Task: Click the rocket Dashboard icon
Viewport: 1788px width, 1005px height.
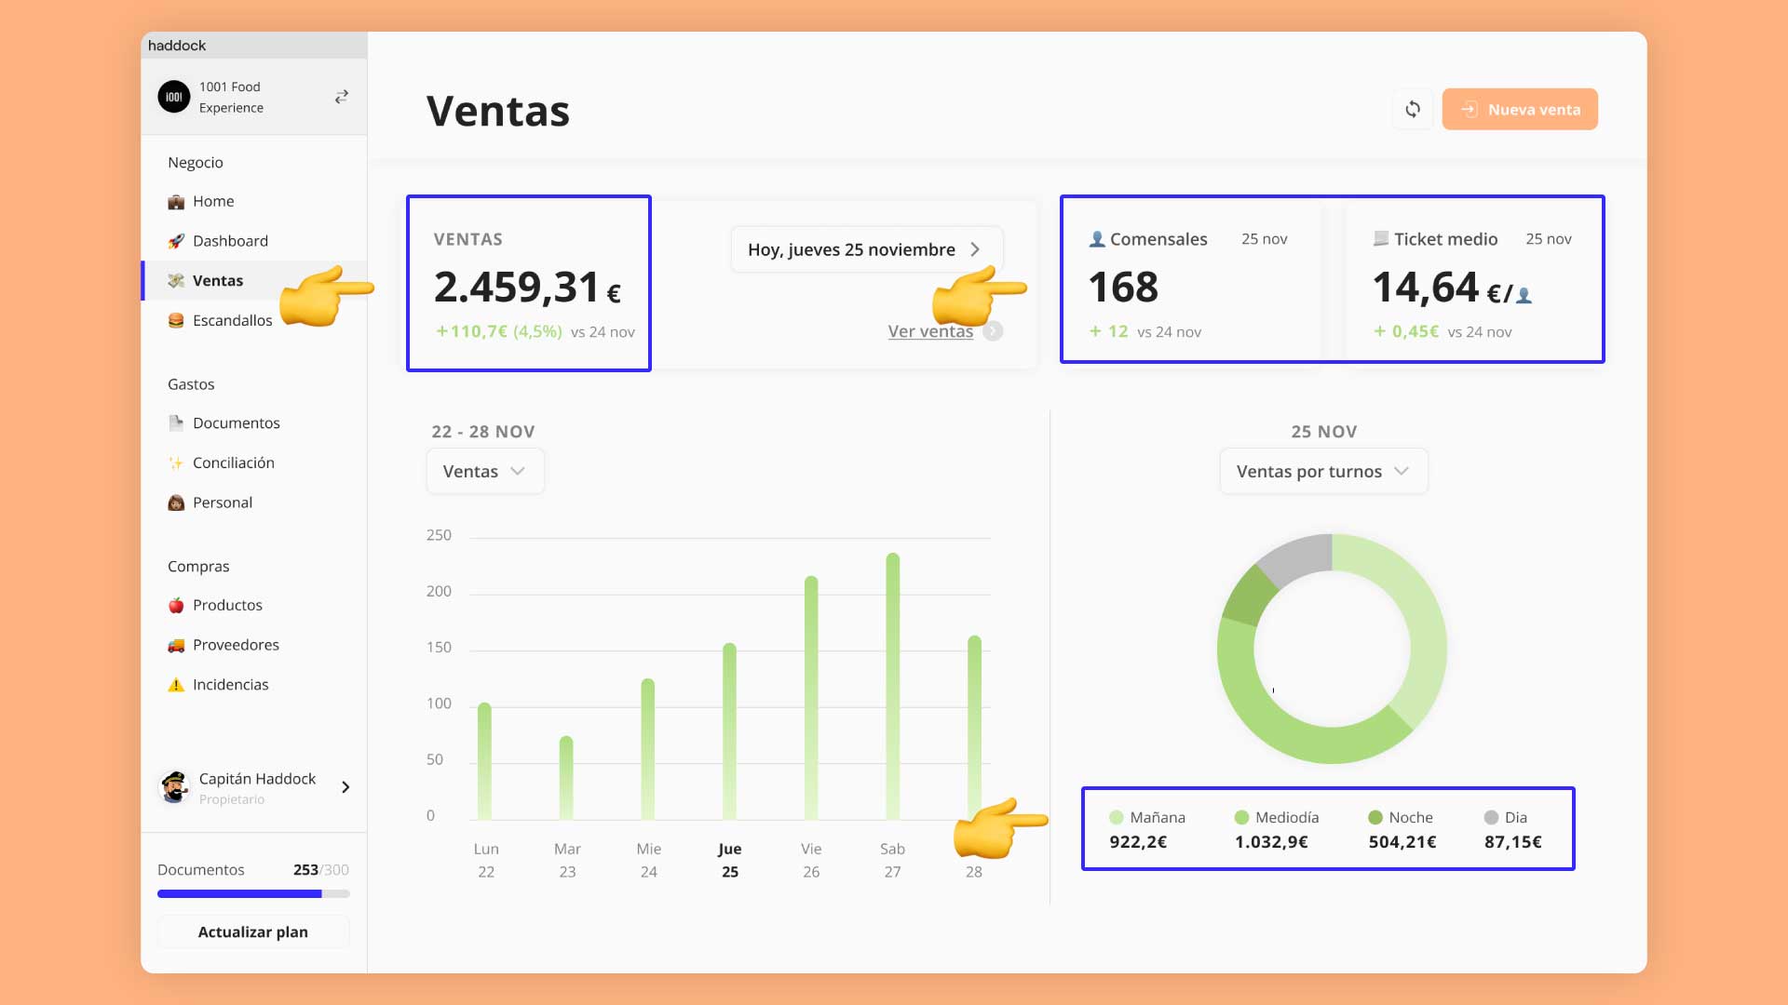Action: tap(176, 241)
